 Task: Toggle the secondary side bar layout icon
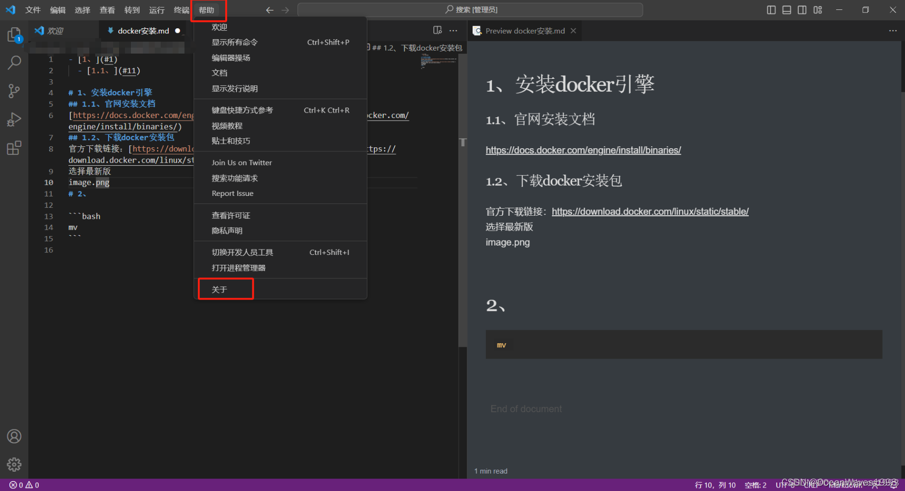[802, 10]
